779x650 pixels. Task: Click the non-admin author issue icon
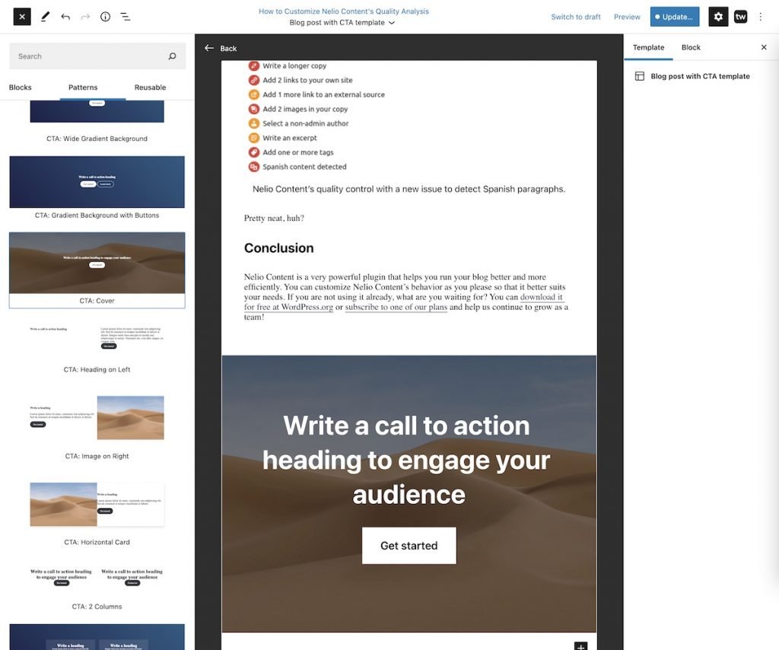(x=254, y=123)
